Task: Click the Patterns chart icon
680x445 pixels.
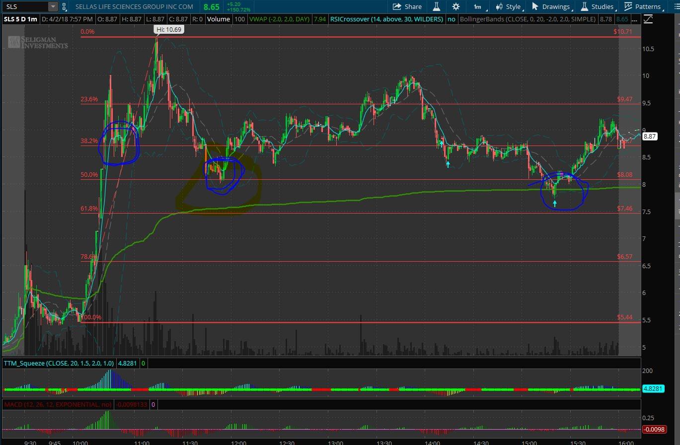Action: coord(628,6)
